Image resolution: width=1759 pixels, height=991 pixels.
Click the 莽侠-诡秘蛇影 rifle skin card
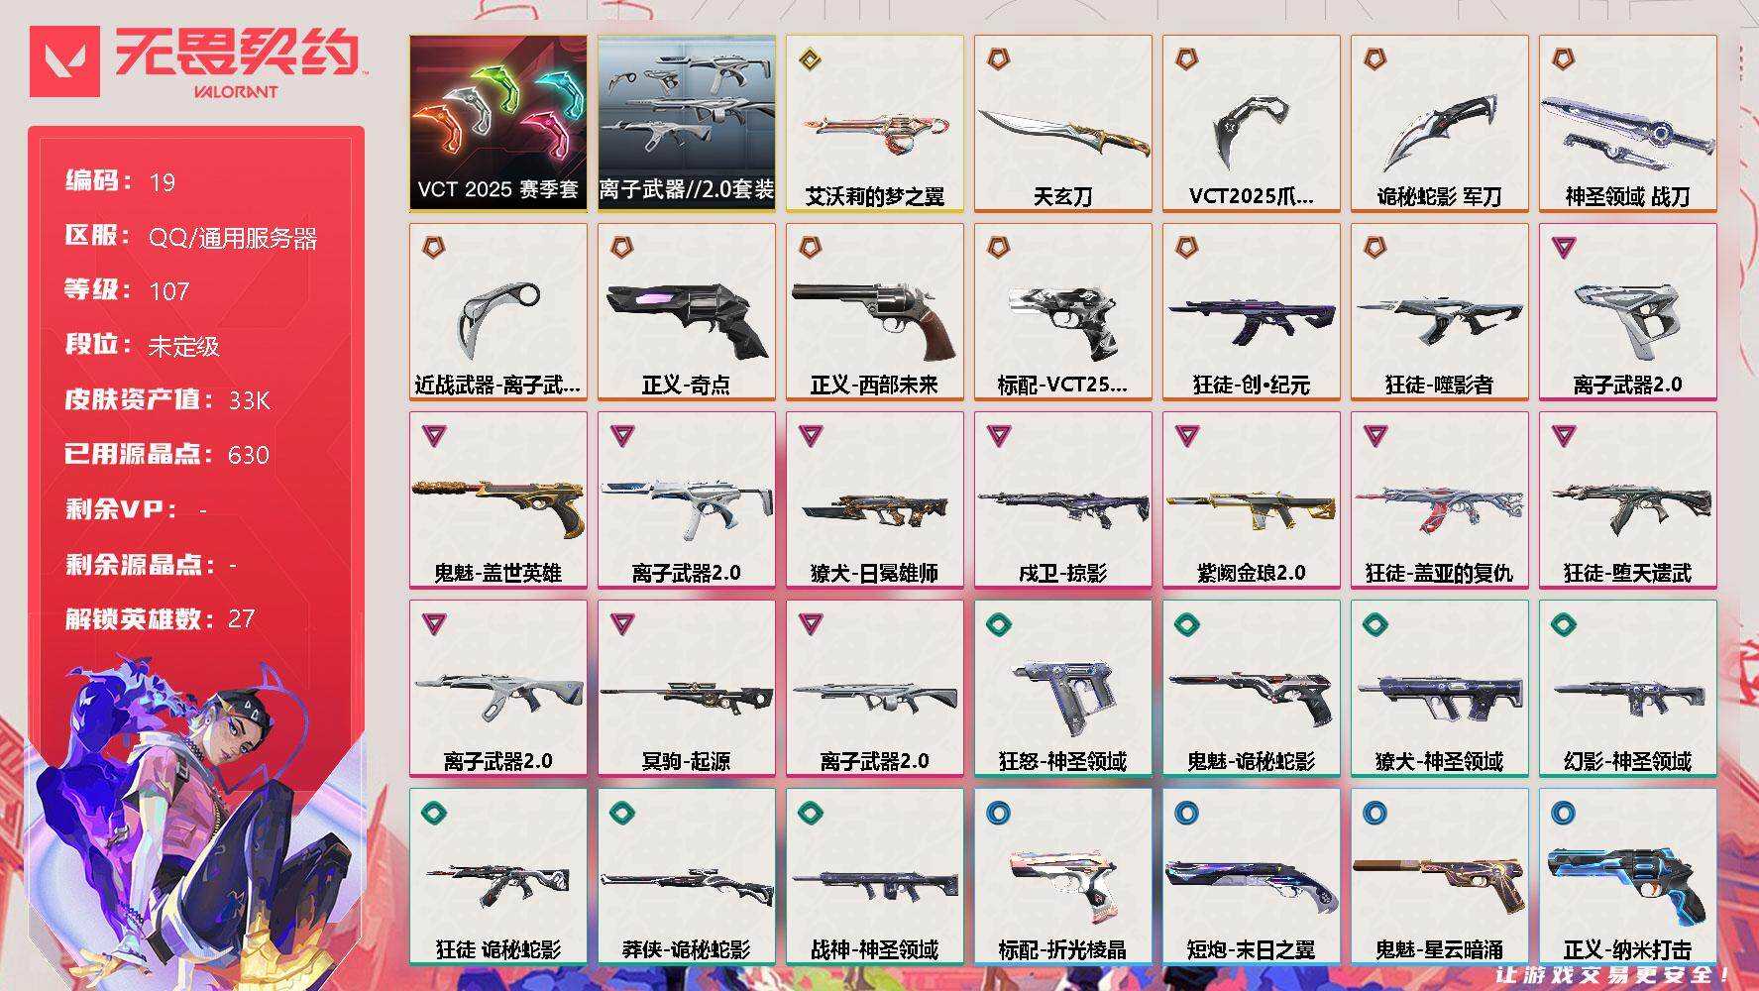click(x=687, y=877)
